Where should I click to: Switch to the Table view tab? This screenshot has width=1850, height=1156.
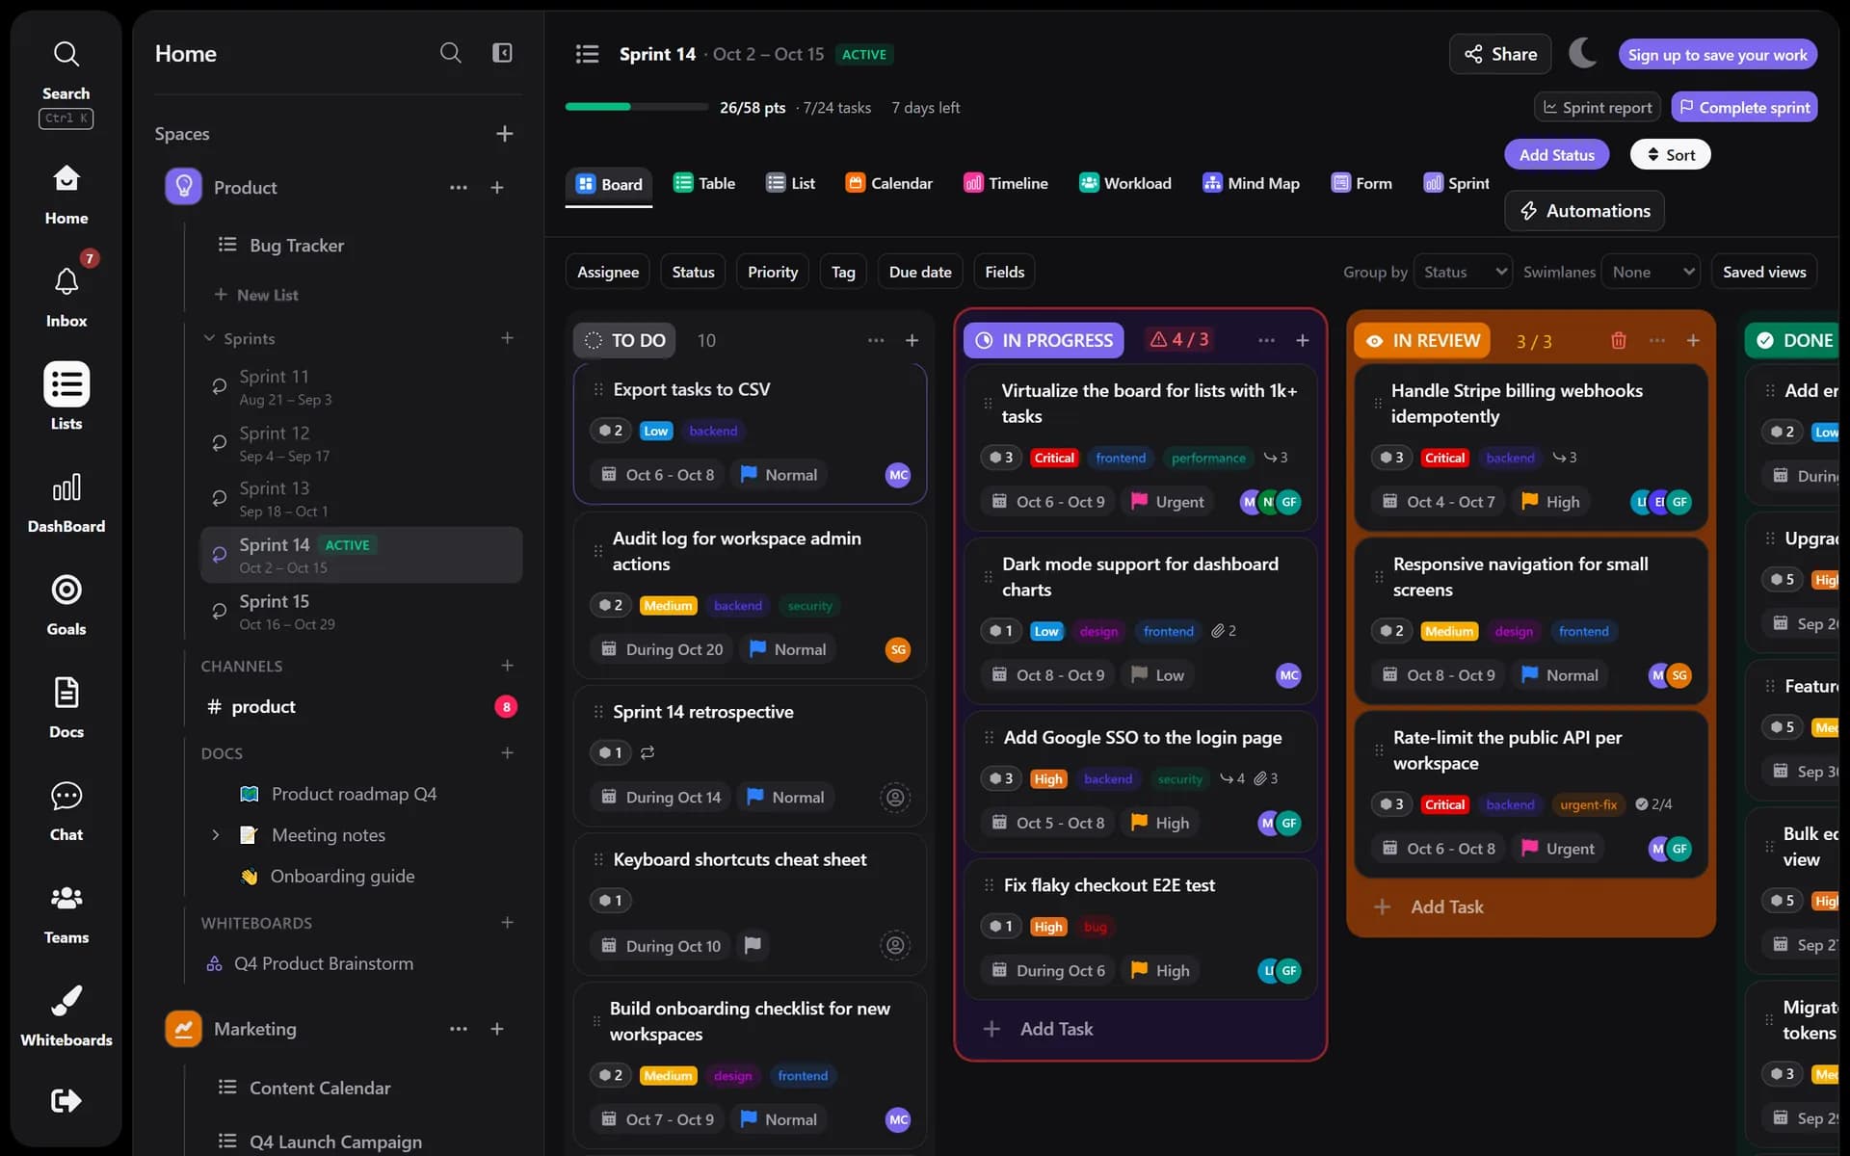[x=704, y=183]
